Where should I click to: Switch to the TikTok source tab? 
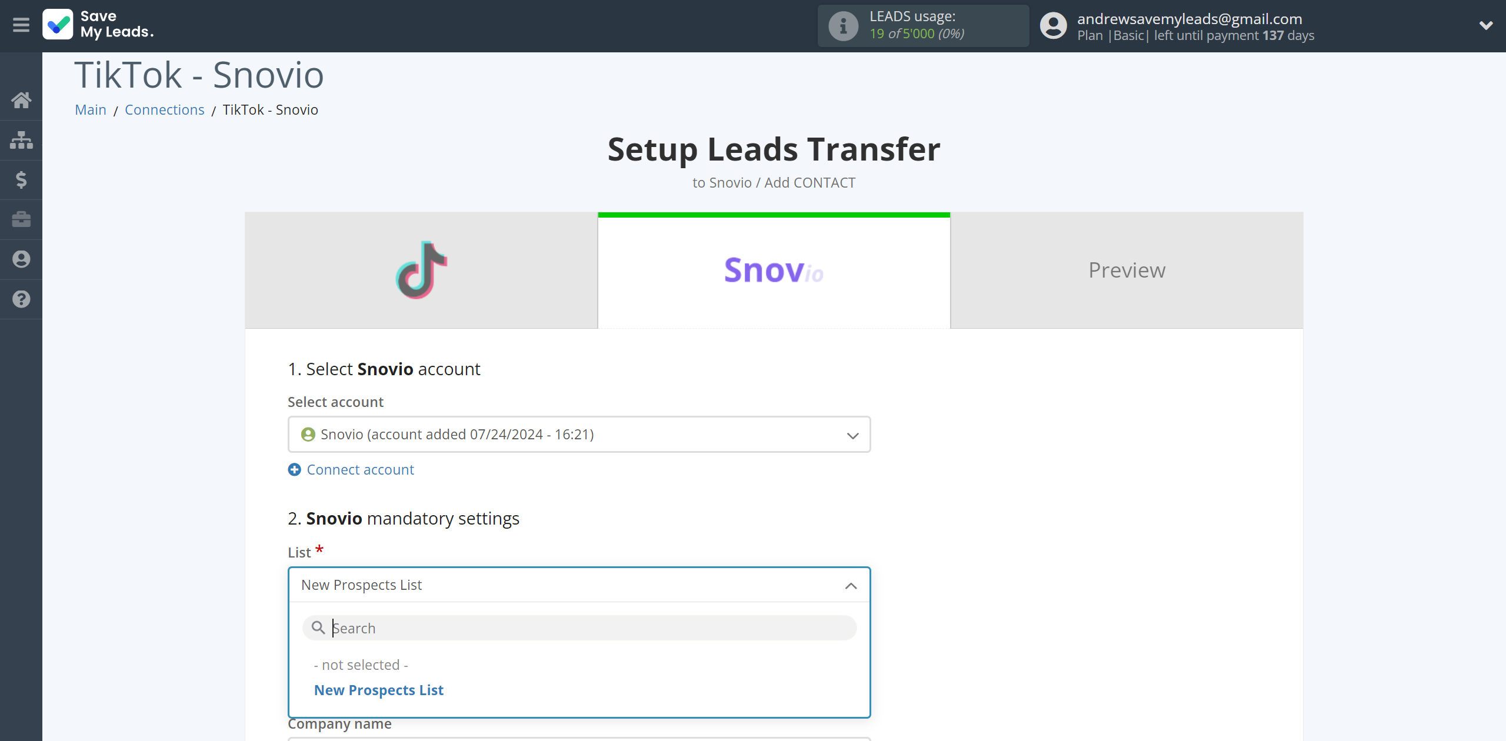click(421, 270)
